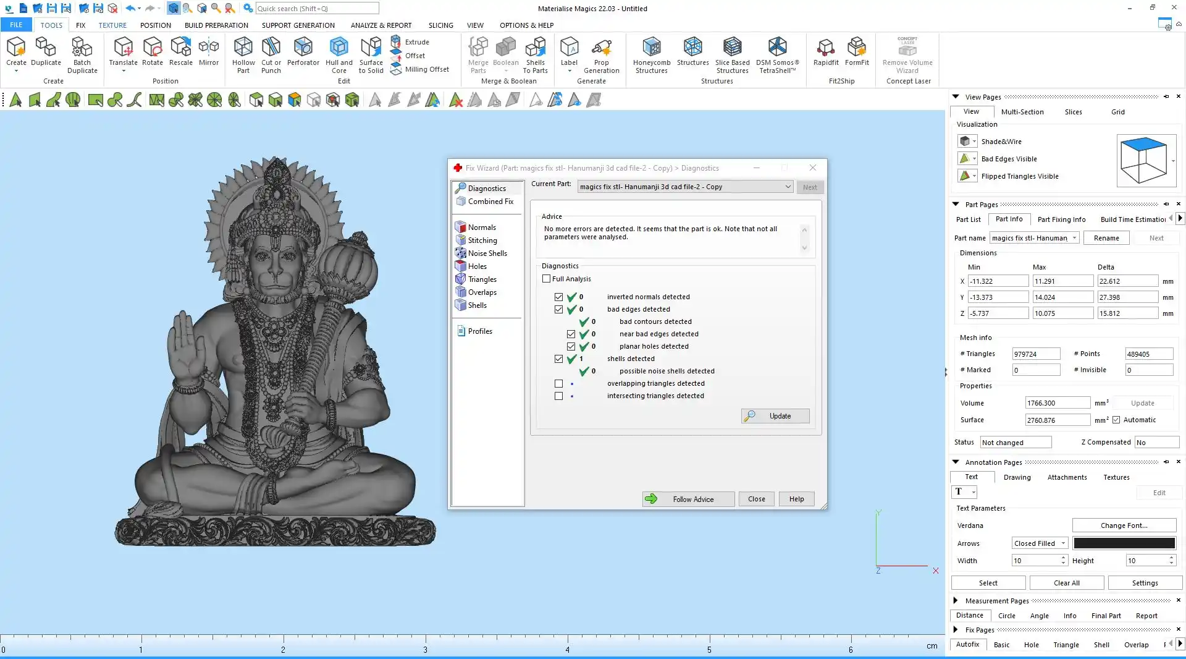1186x659 pixels.
Task: Expand the Fix Pages panel
Action: (956, 630)
